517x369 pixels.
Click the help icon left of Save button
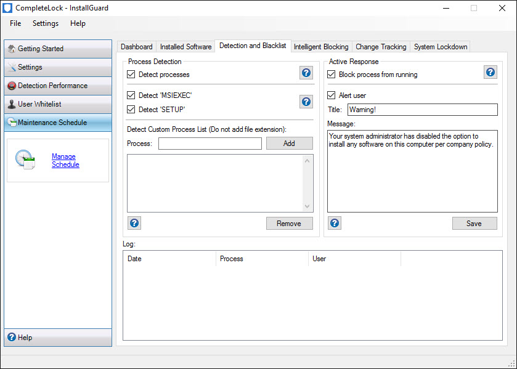coord(335,223)
